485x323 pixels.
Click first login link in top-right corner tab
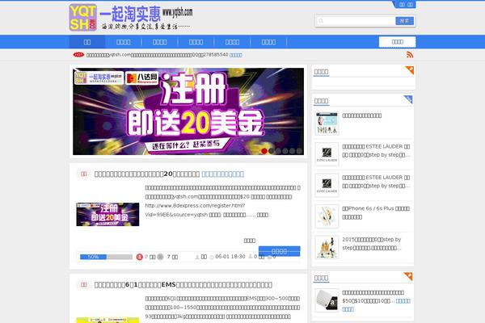(x=402, y=4)
